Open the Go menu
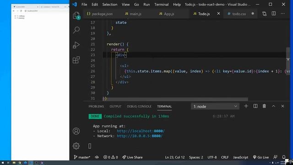293x165 pixels. coord(136,5)
